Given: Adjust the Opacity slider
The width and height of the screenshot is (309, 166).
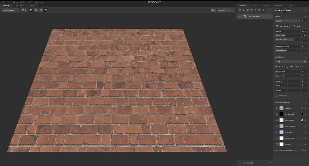Looking at the screenshot, I should [x=288, y=21].
